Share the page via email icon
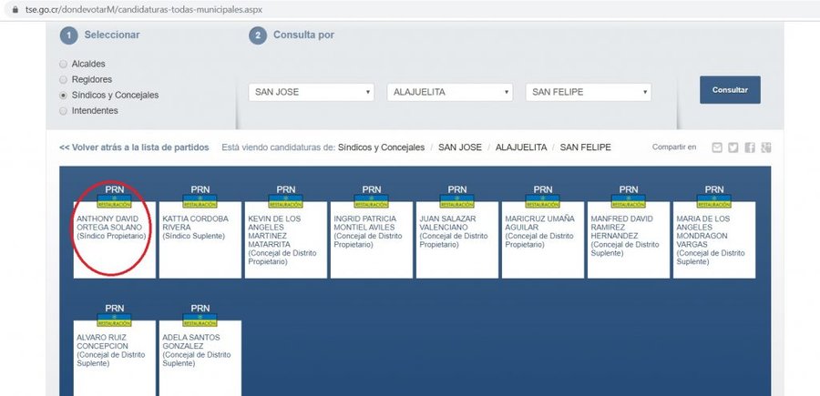The height and width of the screenshot is (396, 820). 717,147
